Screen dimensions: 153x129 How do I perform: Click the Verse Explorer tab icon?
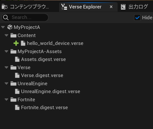coord(64,7)
